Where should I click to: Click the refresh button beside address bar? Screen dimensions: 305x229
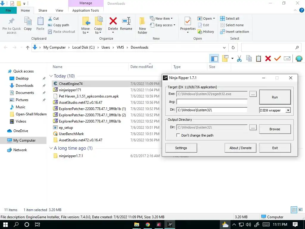233,47
